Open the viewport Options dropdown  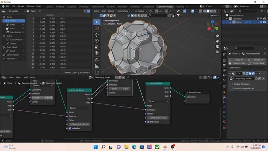(x=214, y=16)
